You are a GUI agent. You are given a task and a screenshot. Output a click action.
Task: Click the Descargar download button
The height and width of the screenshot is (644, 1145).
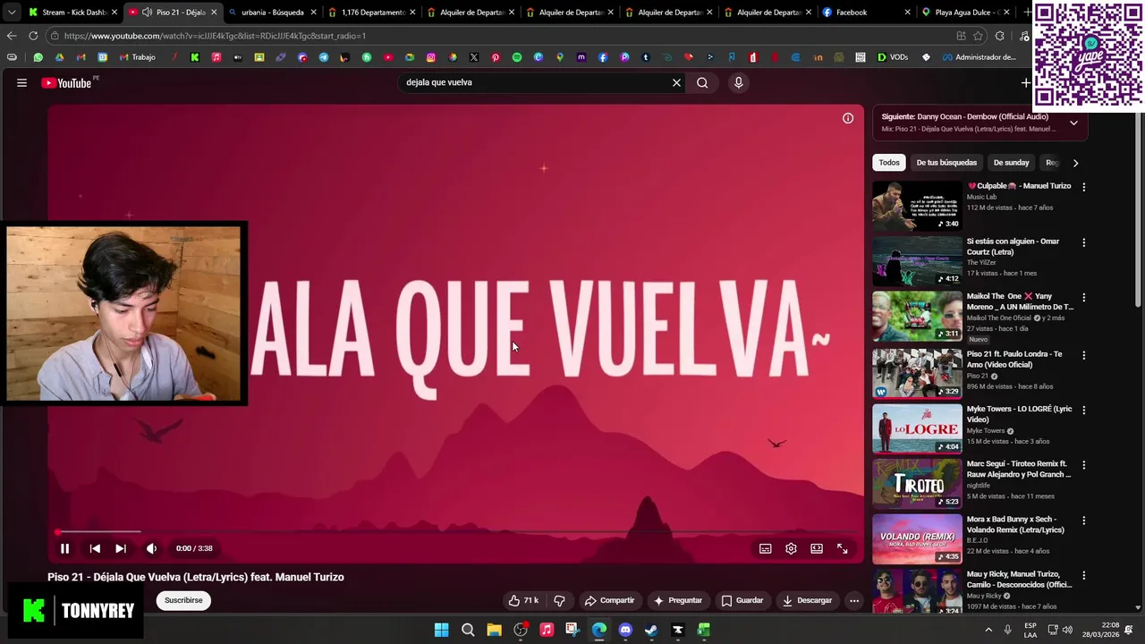pos(807,600)
